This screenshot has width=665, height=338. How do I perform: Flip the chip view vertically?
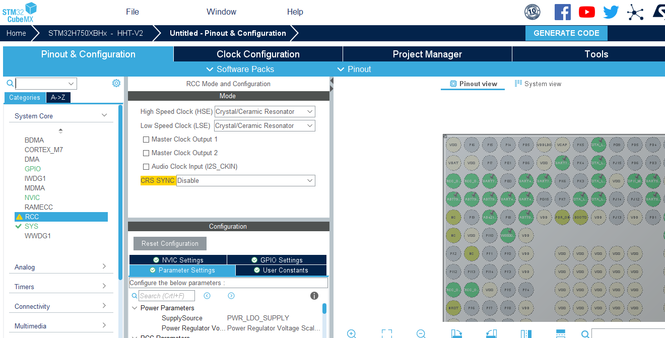coord(560,333)
